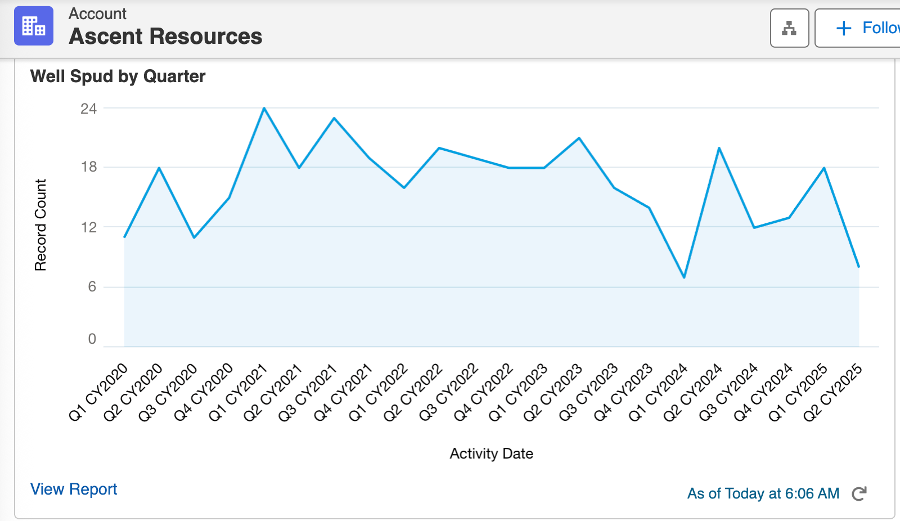
Task: Click the plus icon on the Follow button
Action: point(843,28)
